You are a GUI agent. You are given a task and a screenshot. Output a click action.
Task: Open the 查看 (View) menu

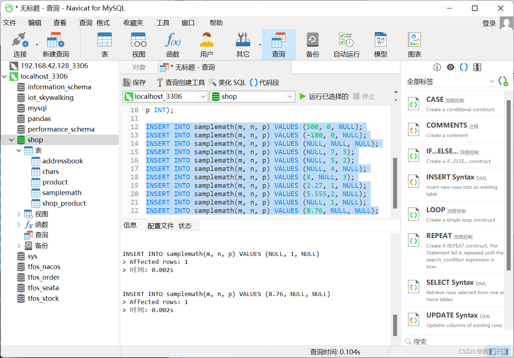click(x=60, y=23)
